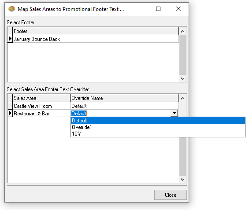The width and height of the screenshot is (249, 210).
Task: Click down arrow of sales area scrollbar
Action: pyautogui.click(x=182, y=179)
